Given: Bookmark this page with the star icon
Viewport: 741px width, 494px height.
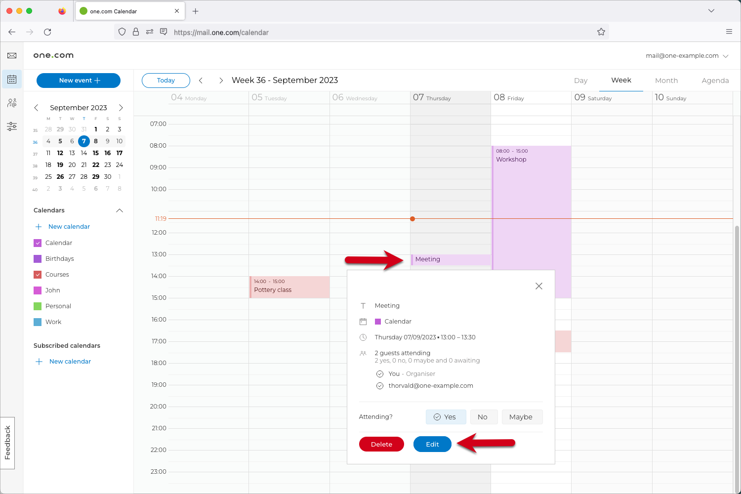Looking at the screenshot, I should click(x=601, y=32).
